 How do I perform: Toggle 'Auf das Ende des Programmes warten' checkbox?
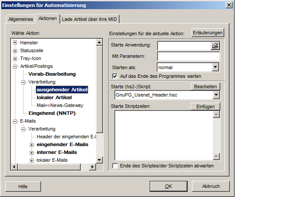(115, 76)
